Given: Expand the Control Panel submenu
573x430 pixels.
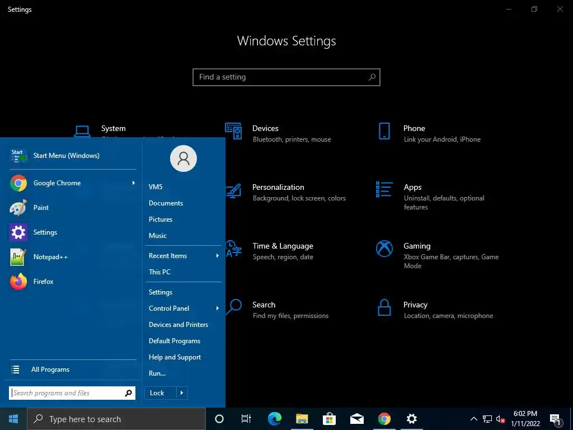Looking at the screenshot, I should click(218, 309).
